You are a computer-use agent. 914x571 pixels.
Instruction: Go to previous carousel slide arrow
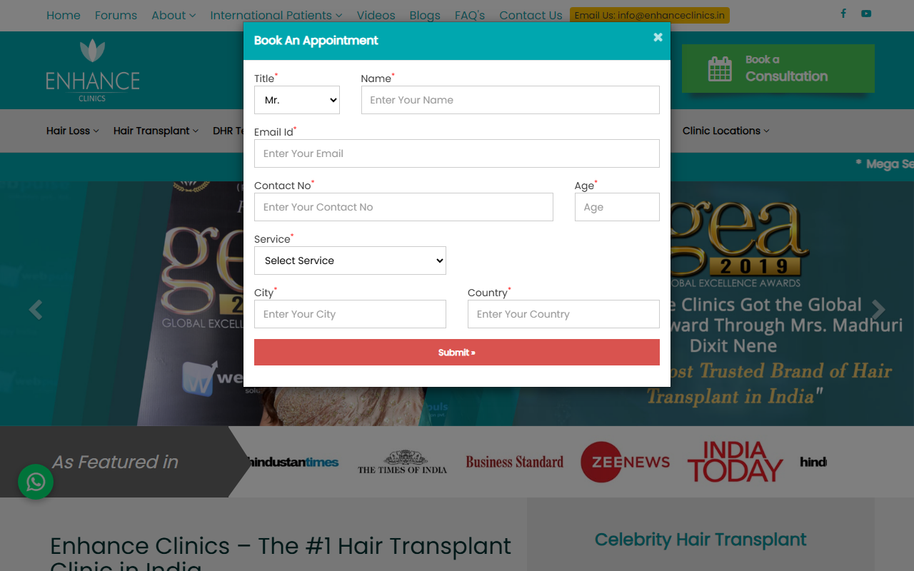click(35, 310)
